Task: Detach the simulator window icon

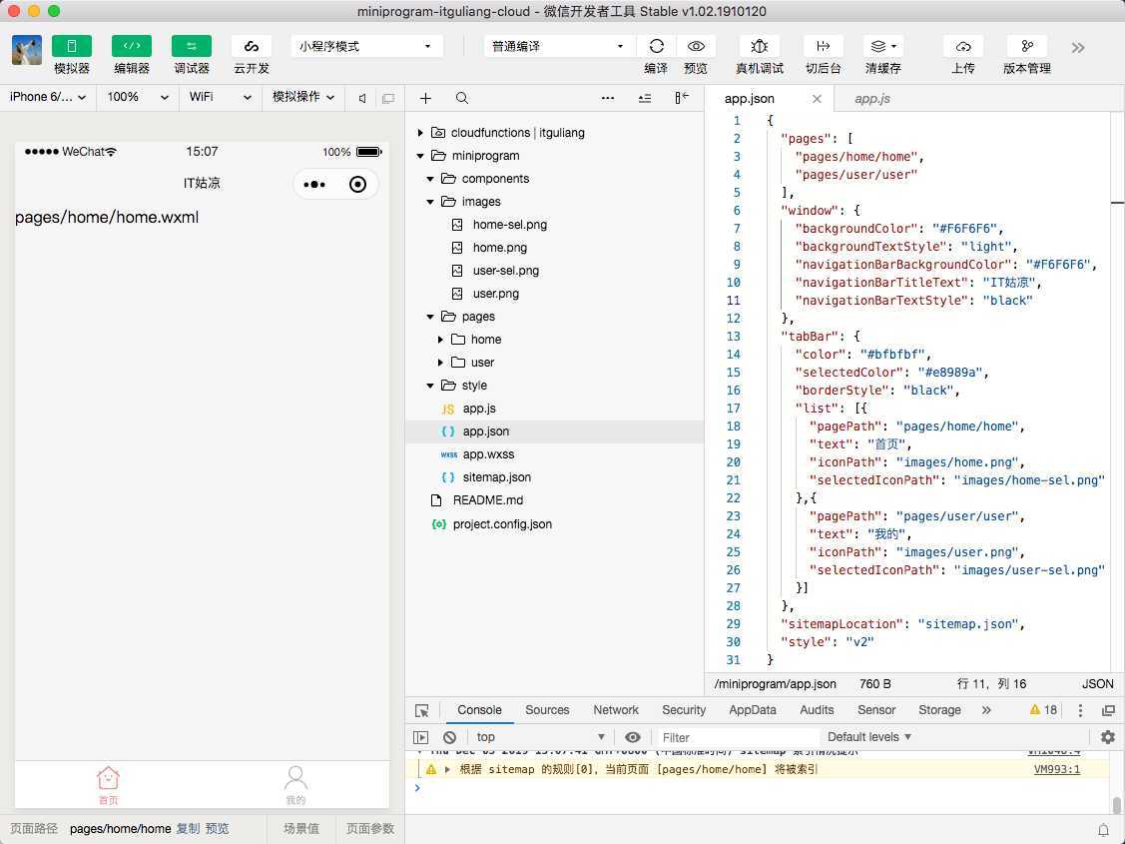Action: click(x=388, y=98)
